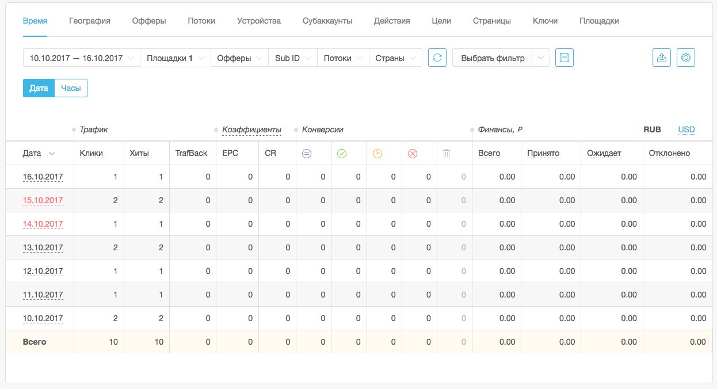Click the Коэффициенты group heading
The image size is (717, 389).
[252, 130]
